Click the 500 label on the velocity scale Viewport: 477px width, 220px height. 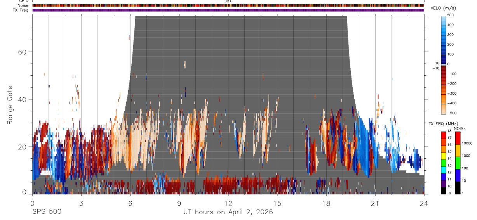pos(450,15)
